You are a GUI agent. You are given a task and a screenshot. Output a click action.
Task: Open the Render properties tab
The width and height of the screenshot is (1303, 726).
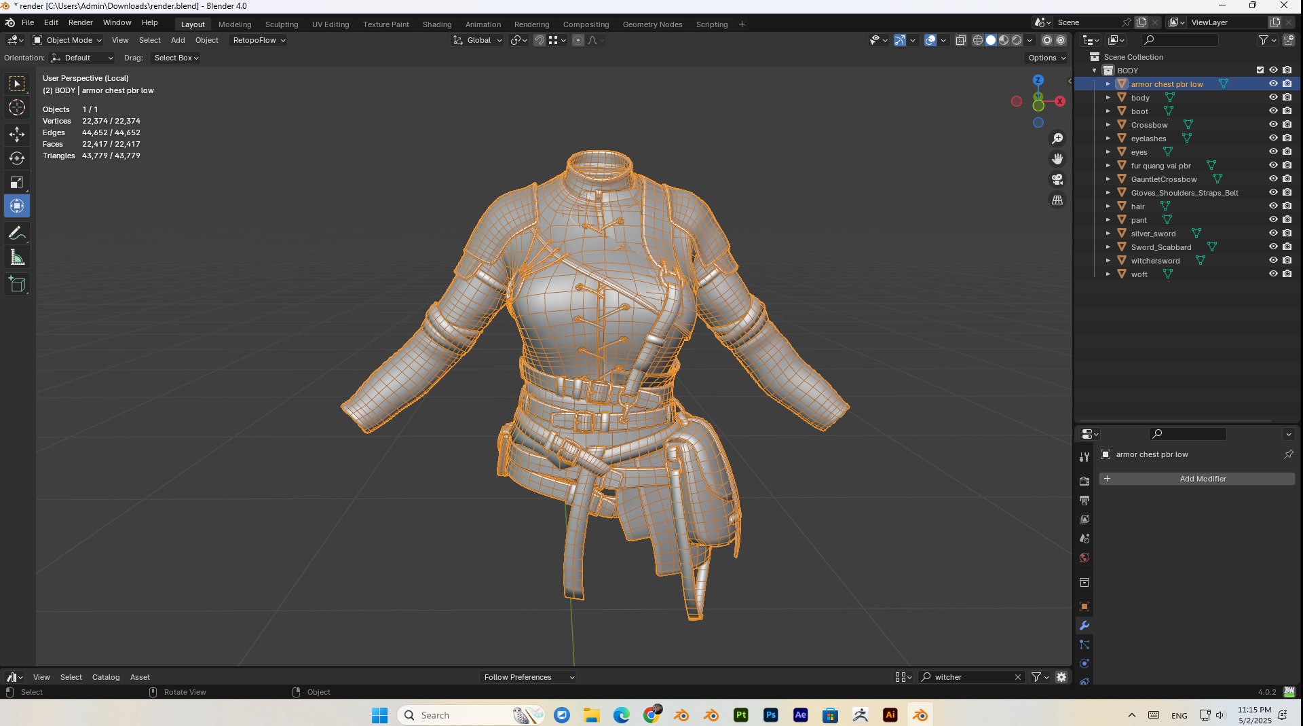(x=1084, y=481)
